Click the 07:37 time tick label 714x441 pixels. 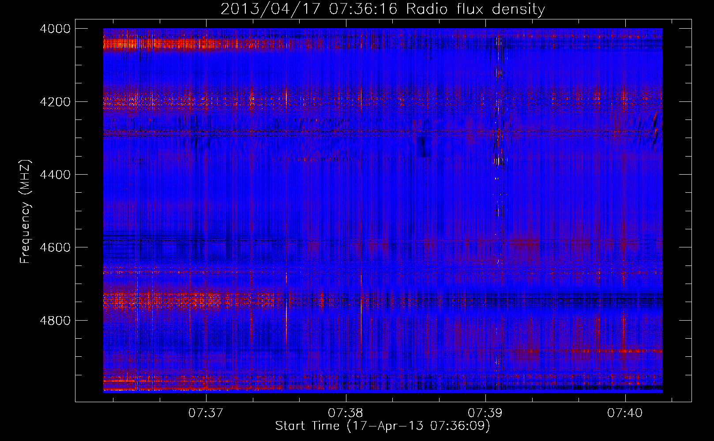click(206, 413)
